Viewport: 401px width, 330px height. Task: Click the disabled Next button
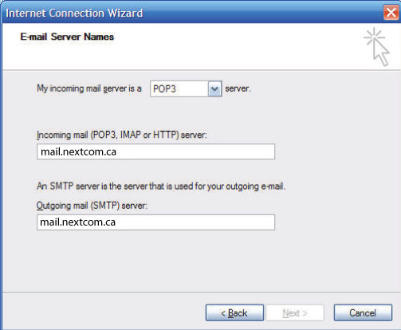tap(295, 312)
